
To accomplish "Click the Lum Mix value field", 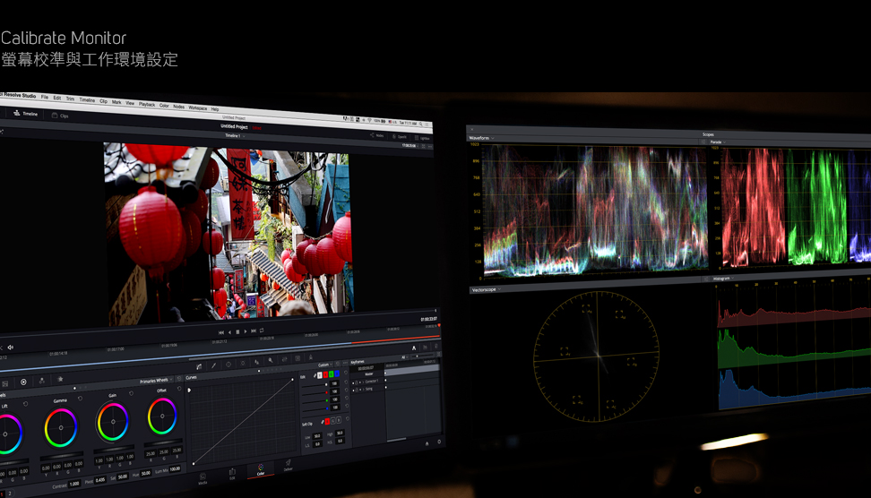I will tap(175, 469).
